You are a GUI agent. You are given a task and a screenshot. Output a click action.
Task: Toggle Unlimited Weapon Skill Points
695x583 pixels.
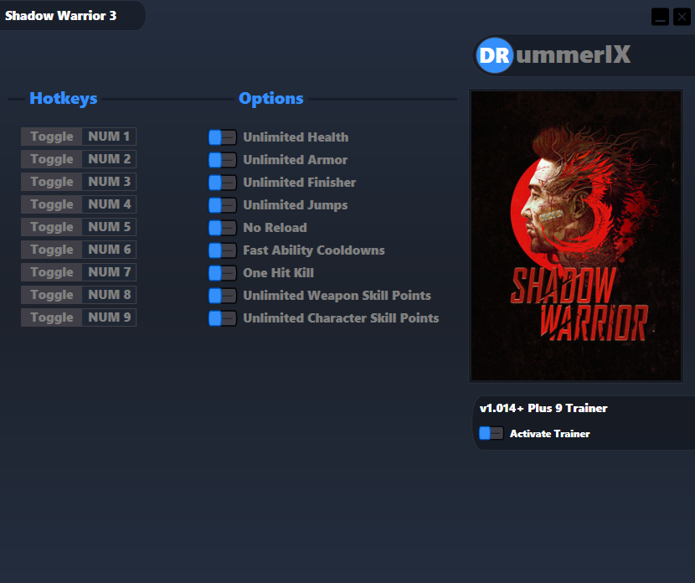223,296
